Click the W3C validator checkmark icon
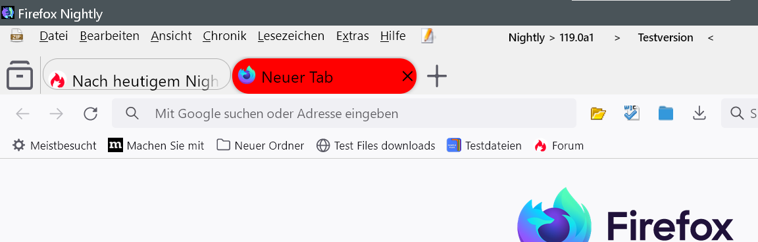Viewport: 758px width, 242px height. (632, 113)
